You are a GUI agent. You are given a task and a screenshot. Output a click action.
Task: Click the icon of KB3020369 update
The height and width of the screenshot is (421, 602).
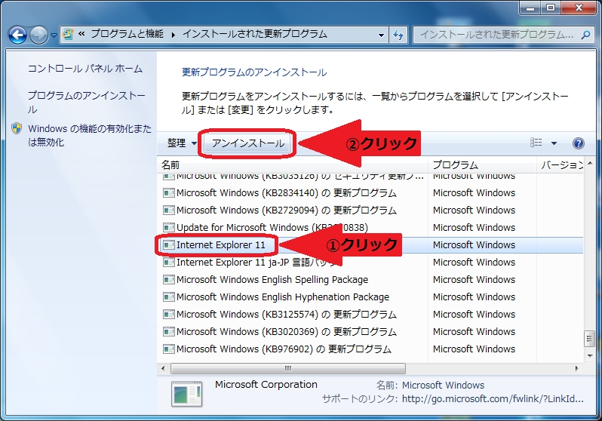click(x=169, y=331)
